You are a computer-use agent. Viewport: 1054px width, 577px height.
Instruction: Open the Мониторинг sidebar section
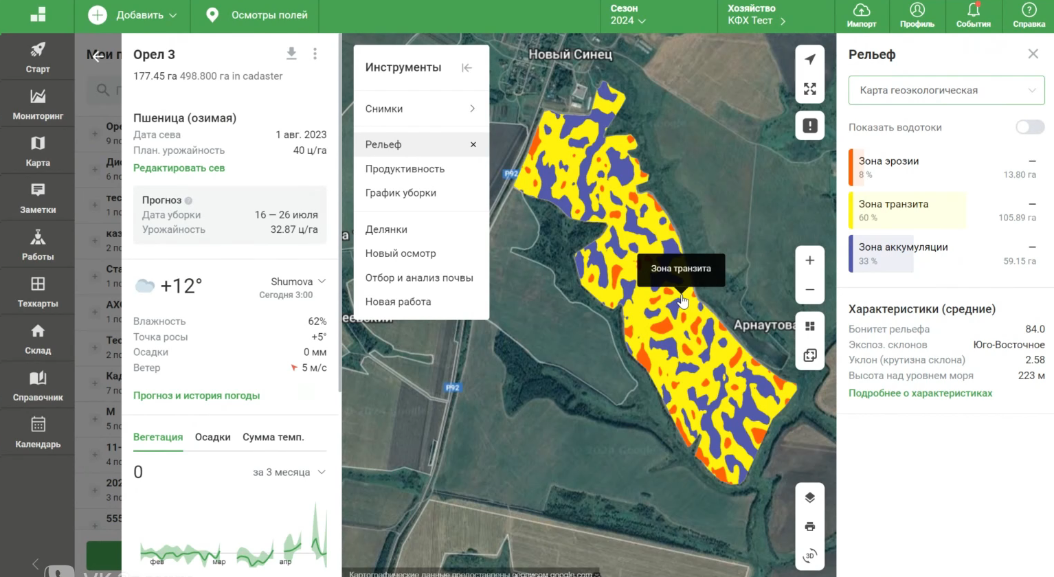point(37,104)
